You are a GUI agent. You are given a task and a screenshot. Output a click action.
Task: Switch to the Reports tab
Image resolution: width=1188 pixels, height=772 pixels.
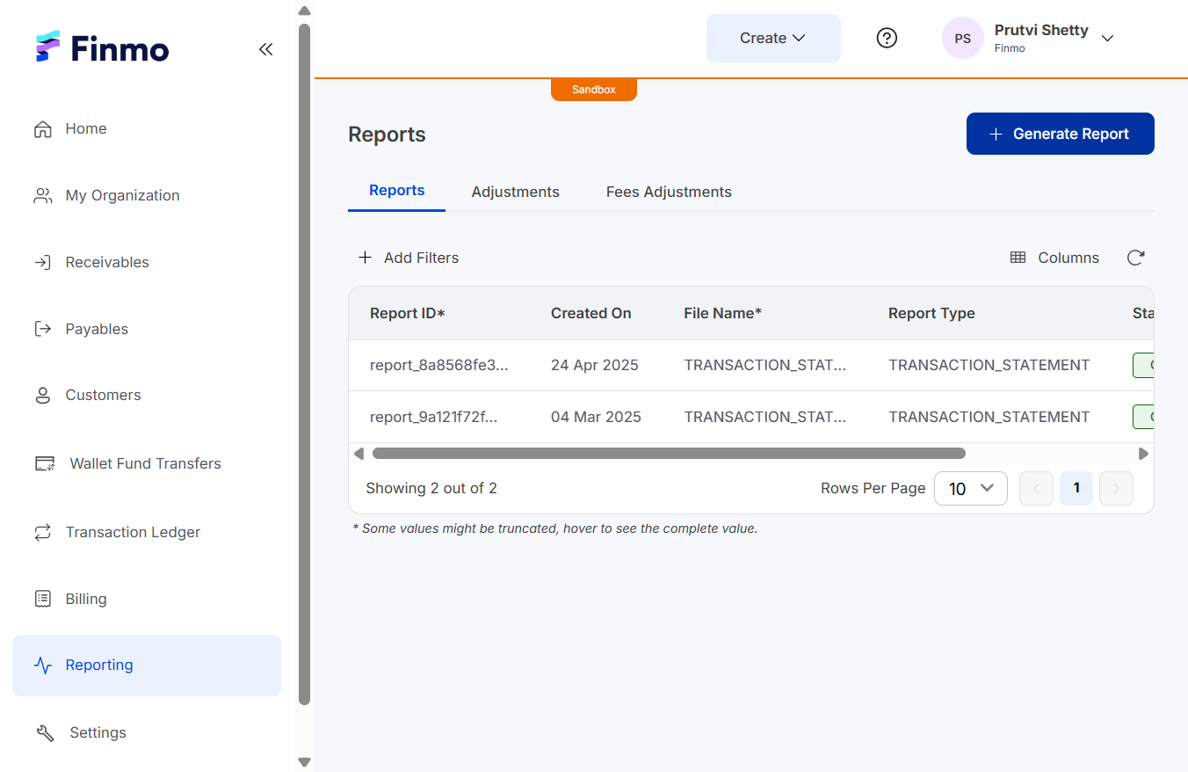coord(397,191)
